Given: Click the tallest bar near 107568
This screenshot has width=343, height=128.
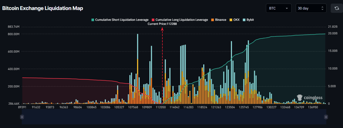Looking at the screenshot, I should (138, 69).
